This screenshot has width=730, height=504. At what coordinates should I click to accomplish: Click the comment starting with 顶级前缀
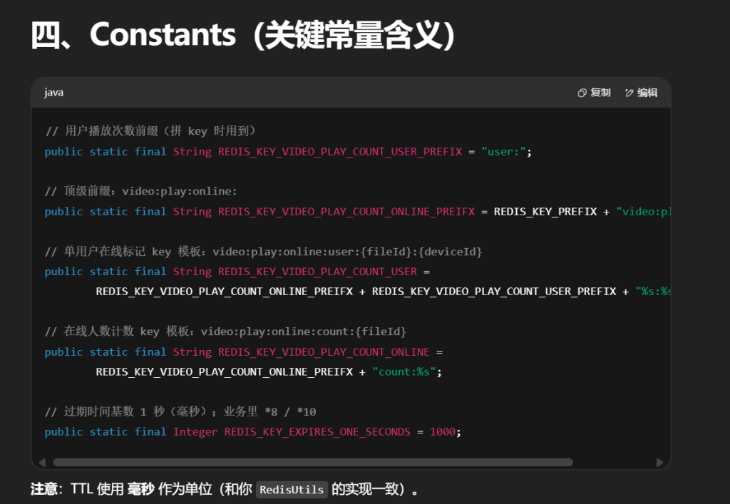coord(140,192)
